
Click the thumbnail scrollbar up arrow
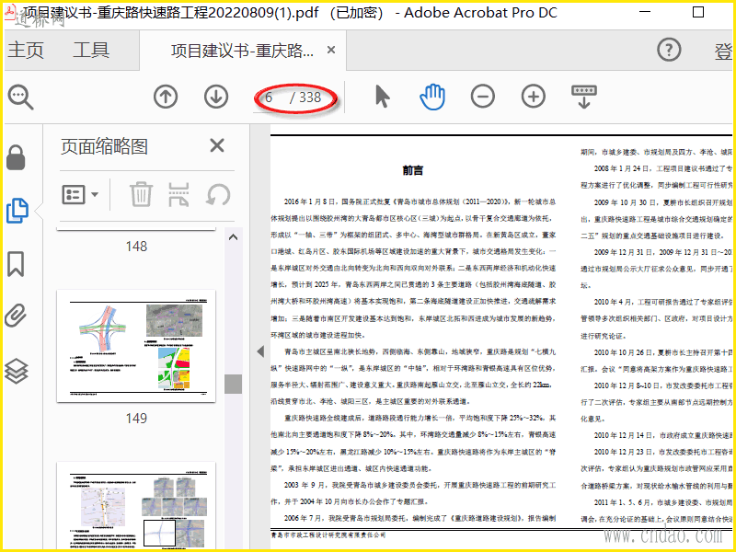click(x=234, y=237)
